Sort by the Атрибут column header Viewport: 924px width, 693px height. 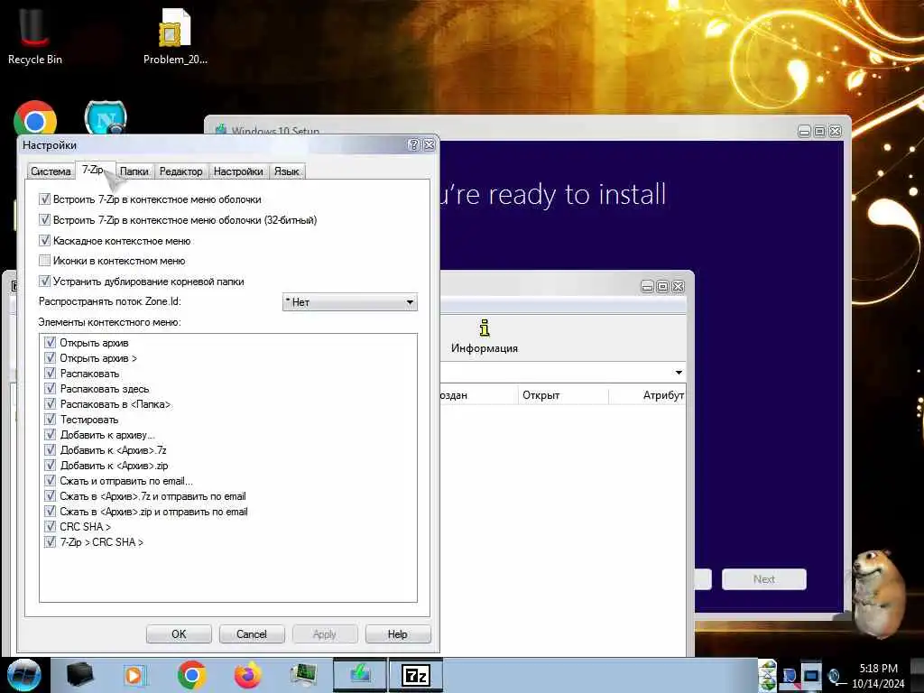point(647,395)
